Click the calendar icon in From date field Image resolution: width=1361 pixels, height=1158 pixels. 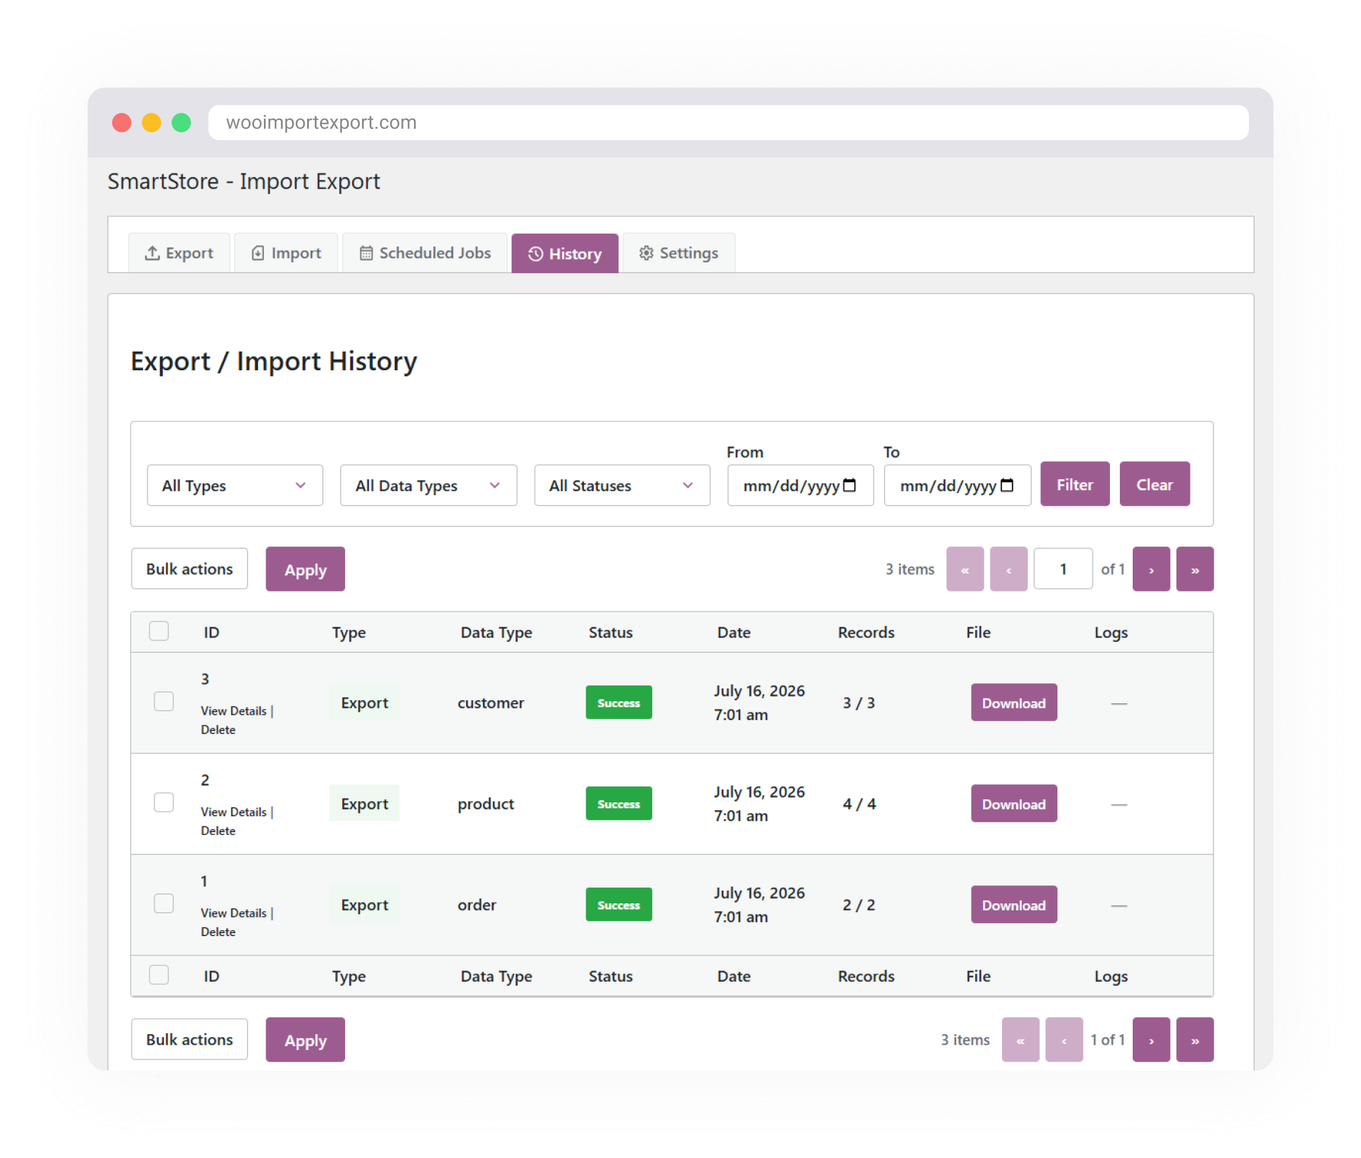pos(849,485)
